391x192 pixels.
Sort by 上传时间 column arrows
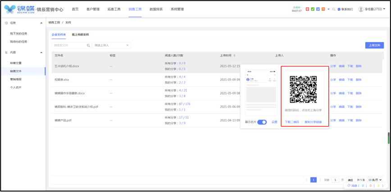click(234, 56)
